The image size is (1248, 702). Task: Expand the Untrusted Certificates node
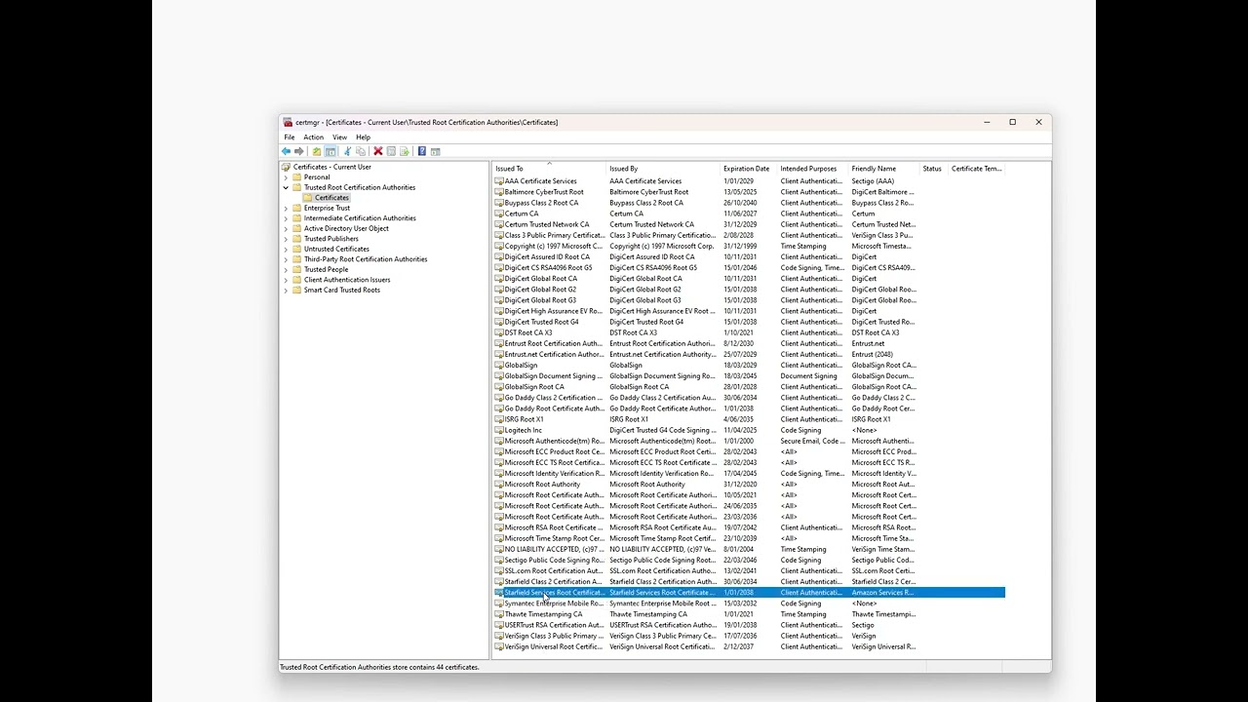pyautogui.click(x=286, y=249)
